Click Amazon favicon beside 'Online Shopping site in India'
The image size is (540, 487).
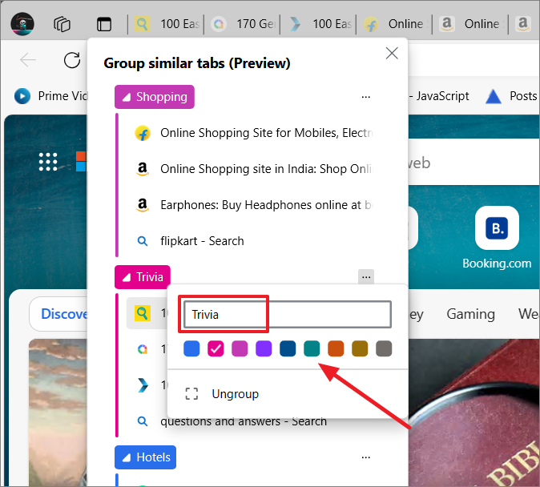[143, 169]
